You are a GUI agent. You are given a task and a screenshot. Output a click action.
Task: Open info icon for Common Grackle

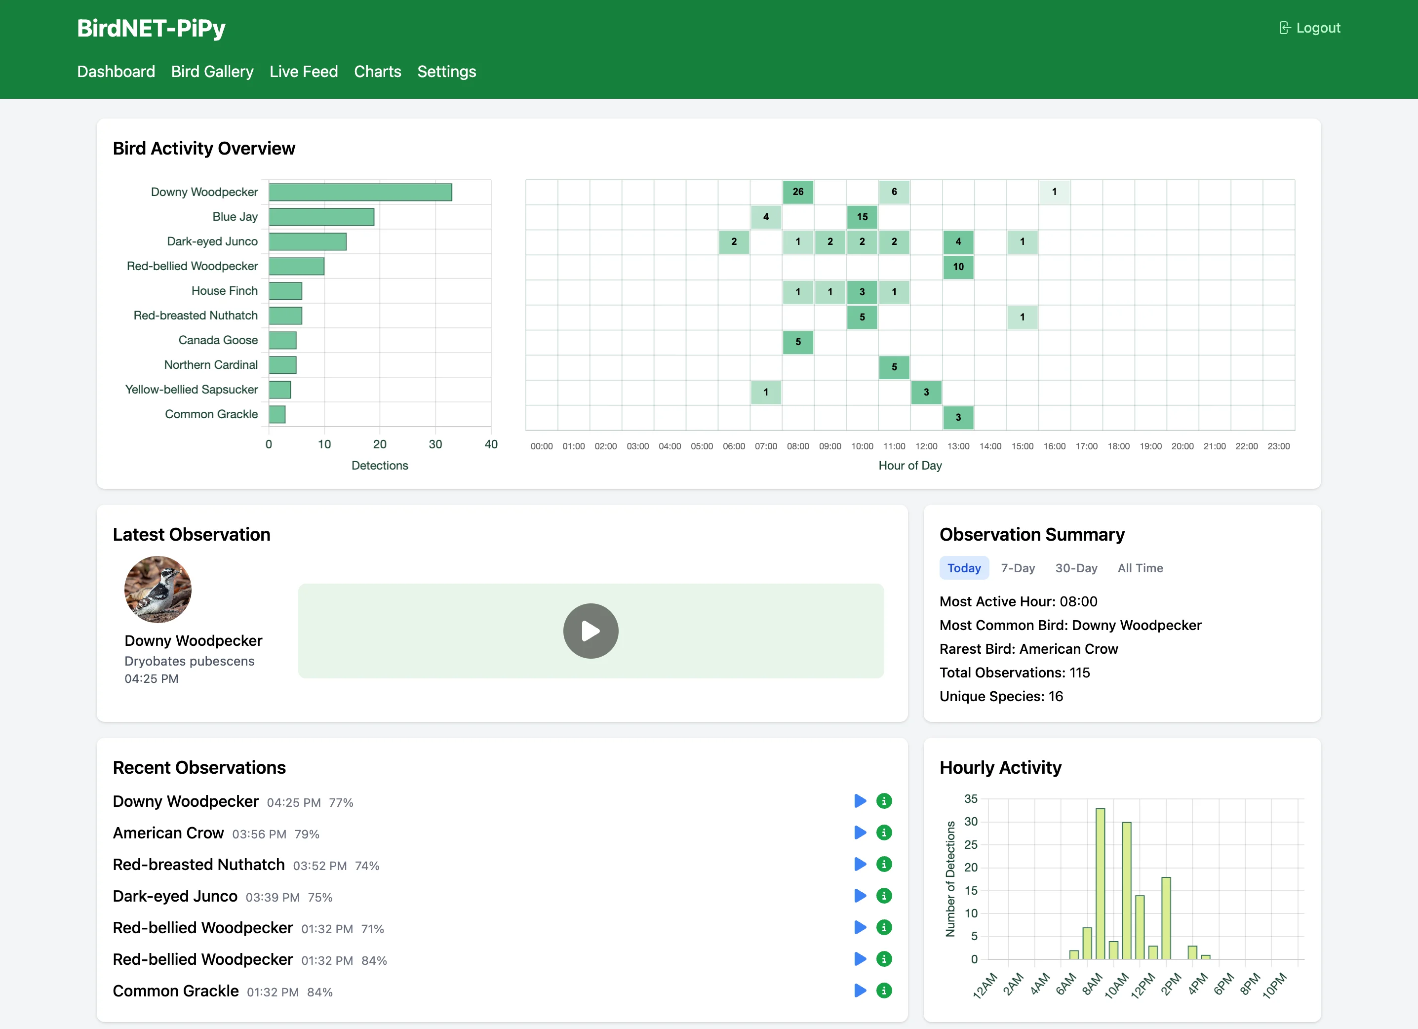tap(883, 990)
